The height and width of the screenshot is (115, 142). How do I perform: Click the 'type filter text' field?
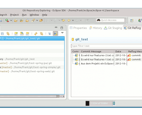(x=106, y=46)
